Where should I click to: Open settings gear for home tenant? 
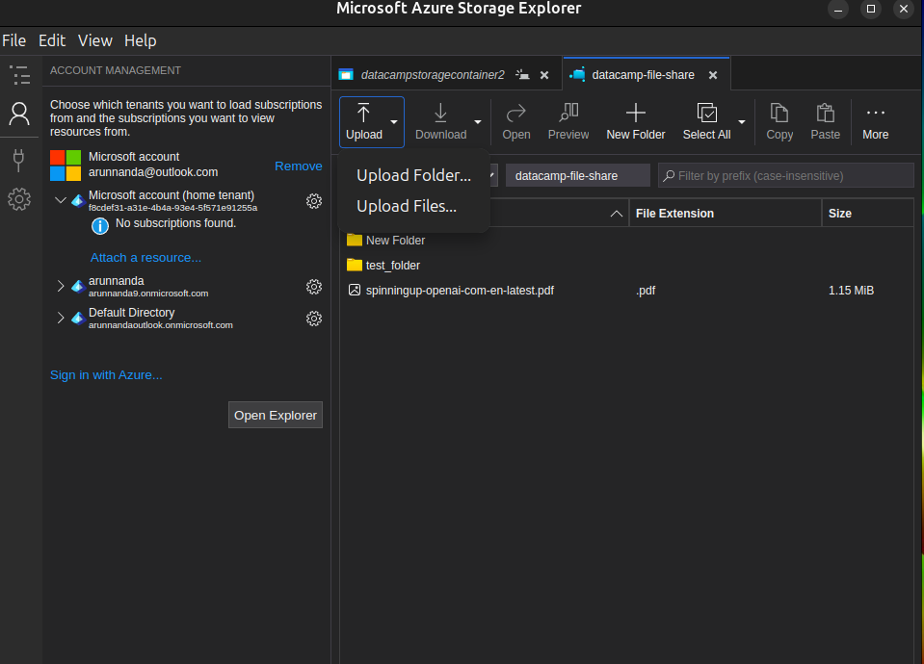tap(313, 201)
